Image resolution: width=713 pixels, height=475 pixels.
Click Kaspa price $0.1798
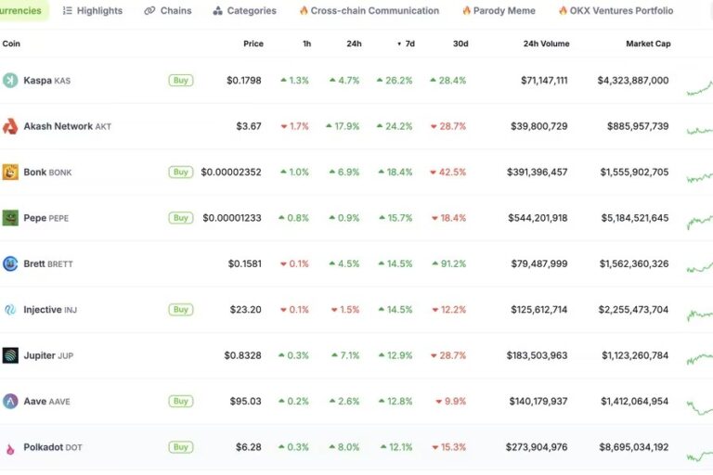(244, 81)
